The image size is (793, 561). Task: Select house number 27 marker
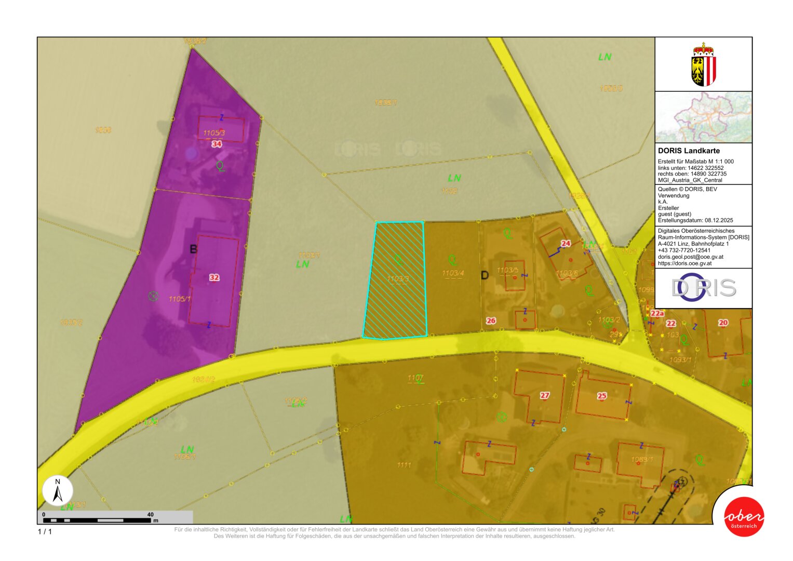[x=544, y=395]
